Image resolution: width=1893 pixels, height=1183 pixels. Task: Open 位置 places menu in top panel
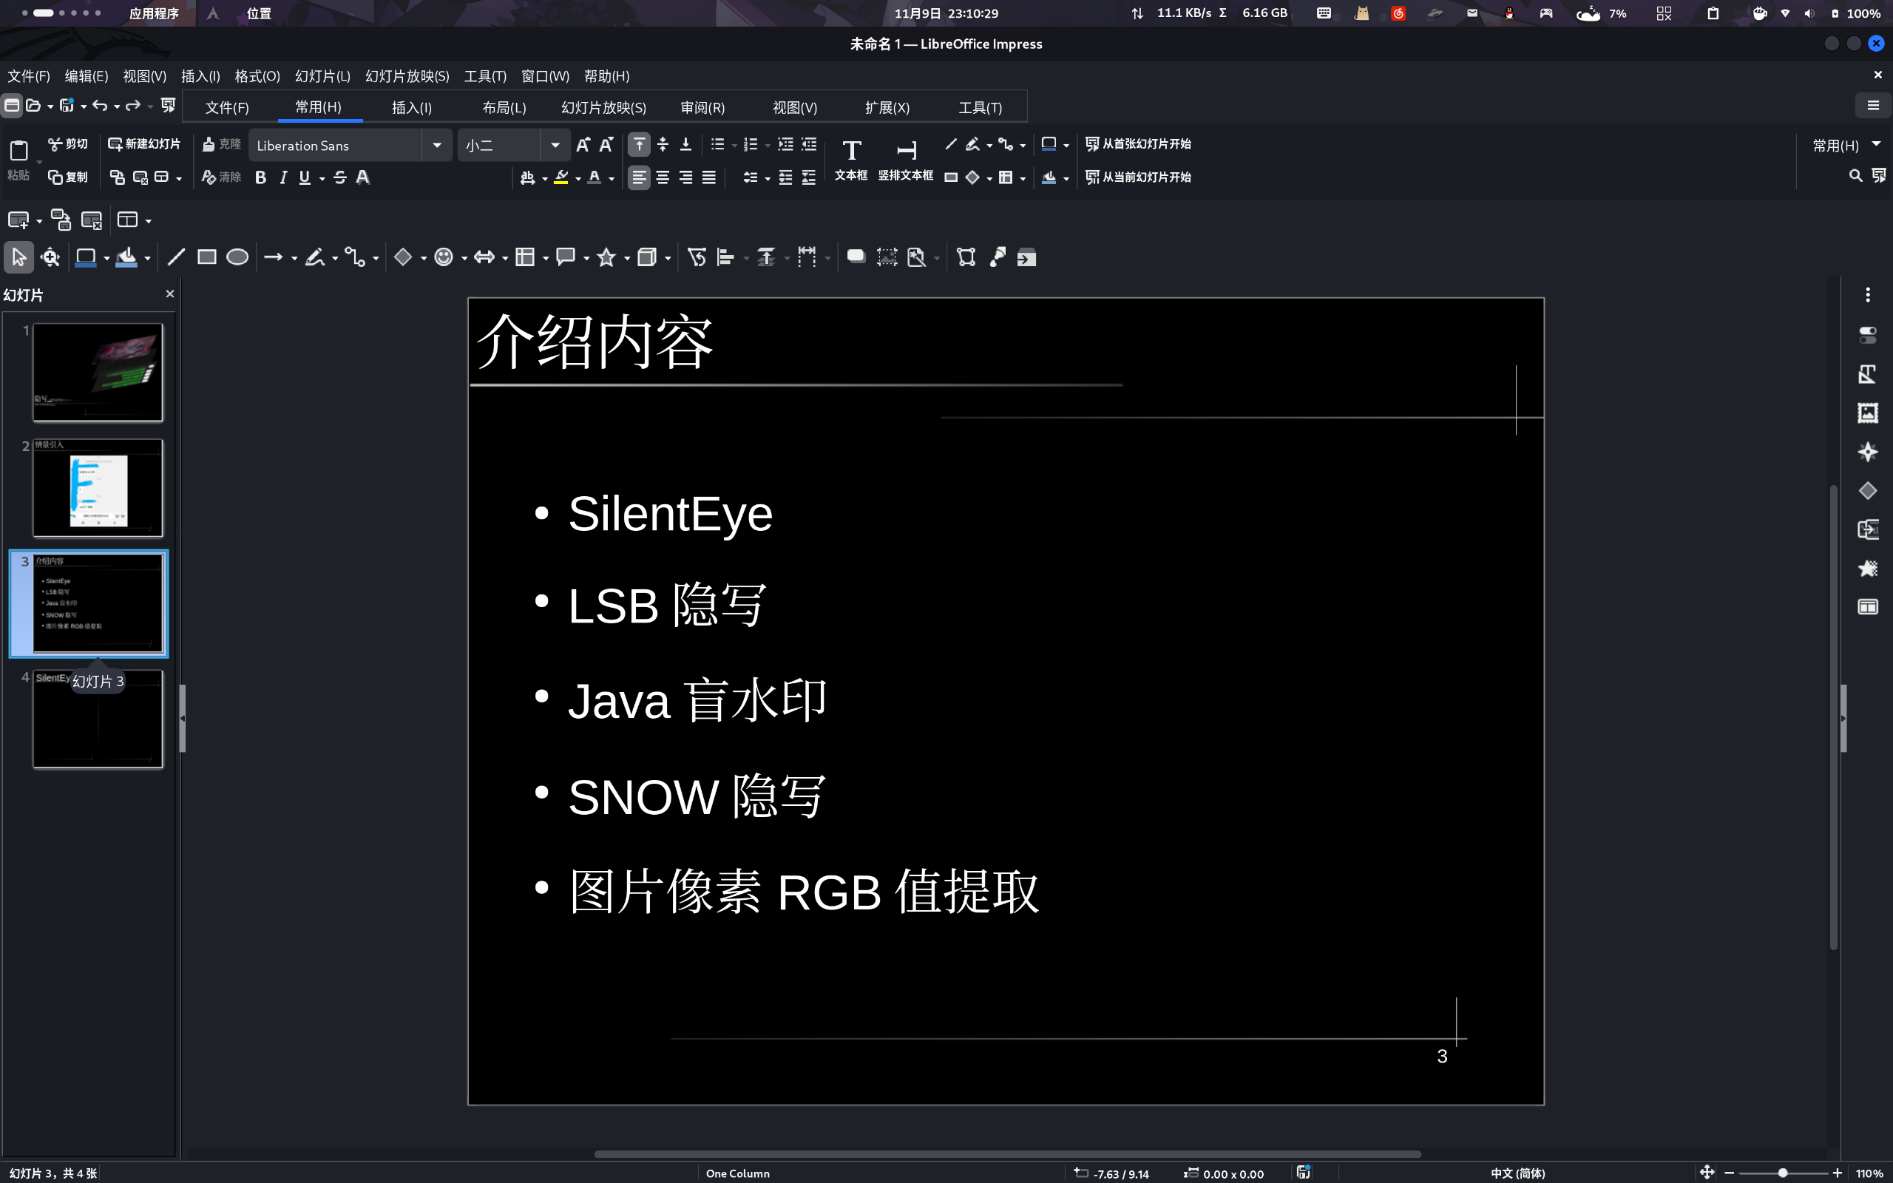pyautogui.click(x=259, y=13)
